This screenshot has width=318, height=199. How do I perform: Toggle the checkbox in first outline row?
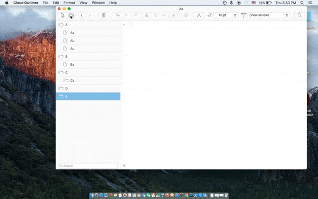130,24
